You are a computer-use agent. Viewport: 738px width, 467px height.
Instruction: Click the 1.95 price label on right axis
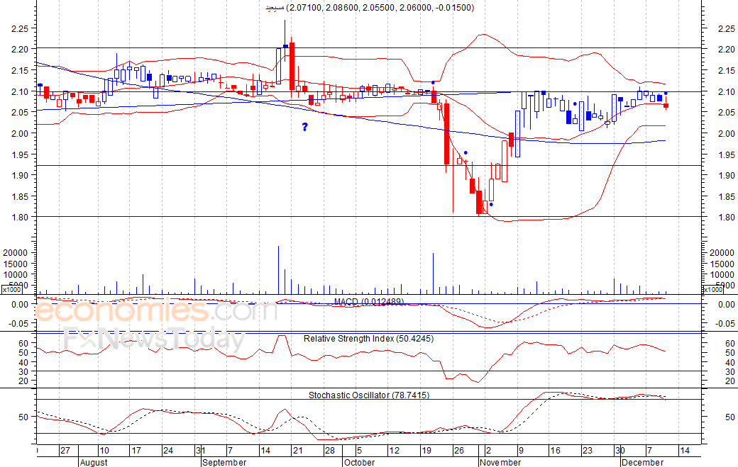pos(727,154)
